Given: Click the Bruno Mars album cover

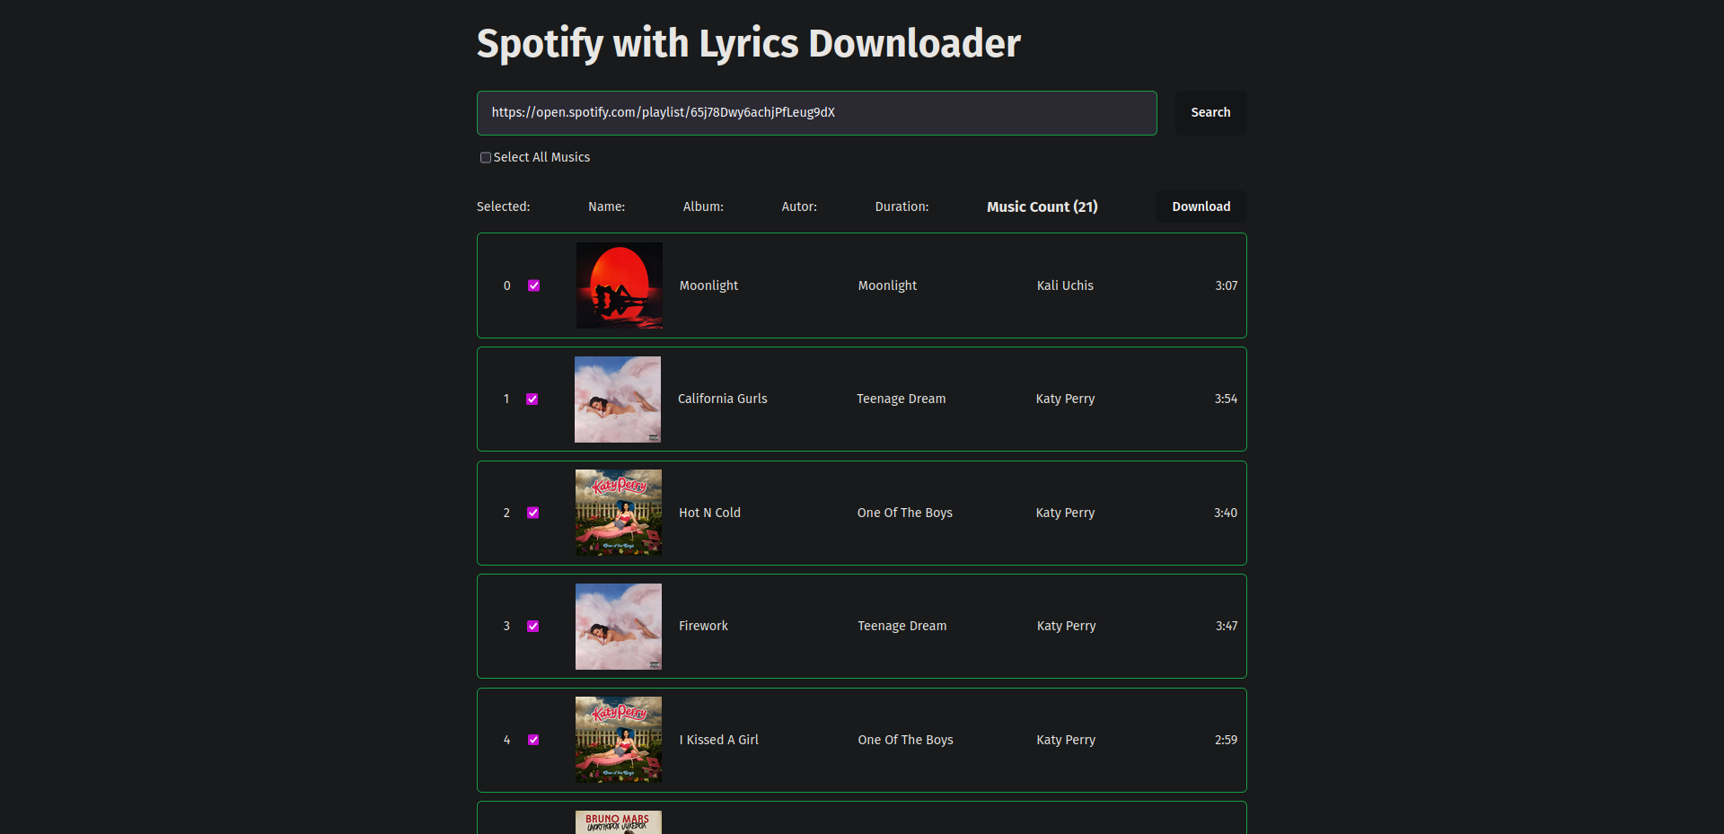Looking at the screenshot, I should coord(619,822).
